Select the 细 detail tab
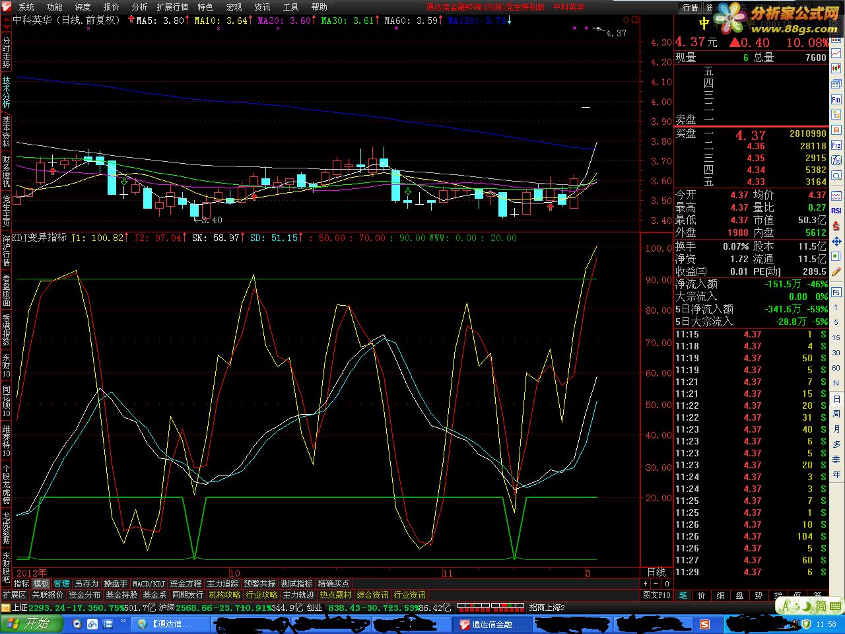 pos(721,596)
